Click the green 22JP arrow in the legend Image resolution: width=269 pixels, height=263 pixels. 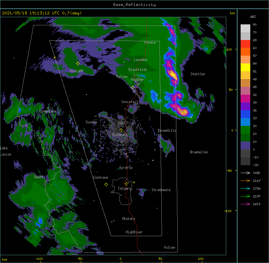tap(245, 196)
